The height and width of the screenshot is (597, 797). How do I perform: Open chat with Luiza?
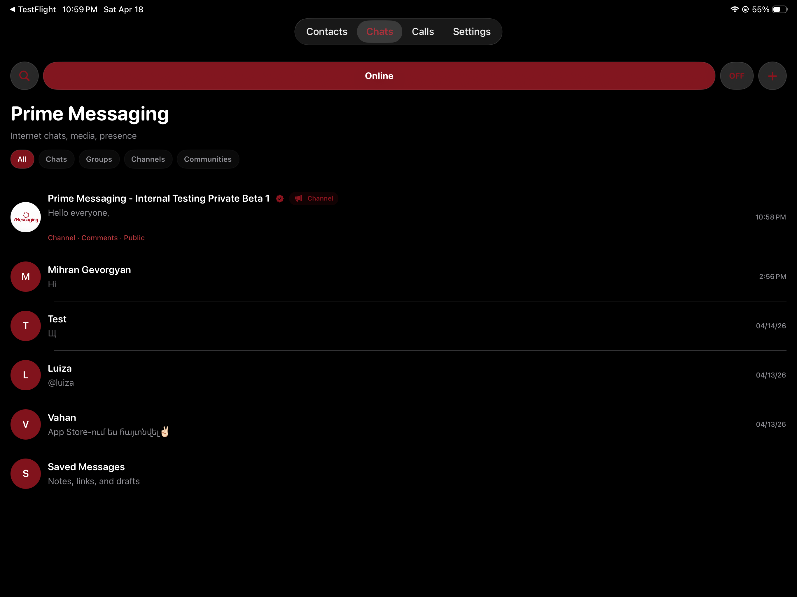pos(398,375)
